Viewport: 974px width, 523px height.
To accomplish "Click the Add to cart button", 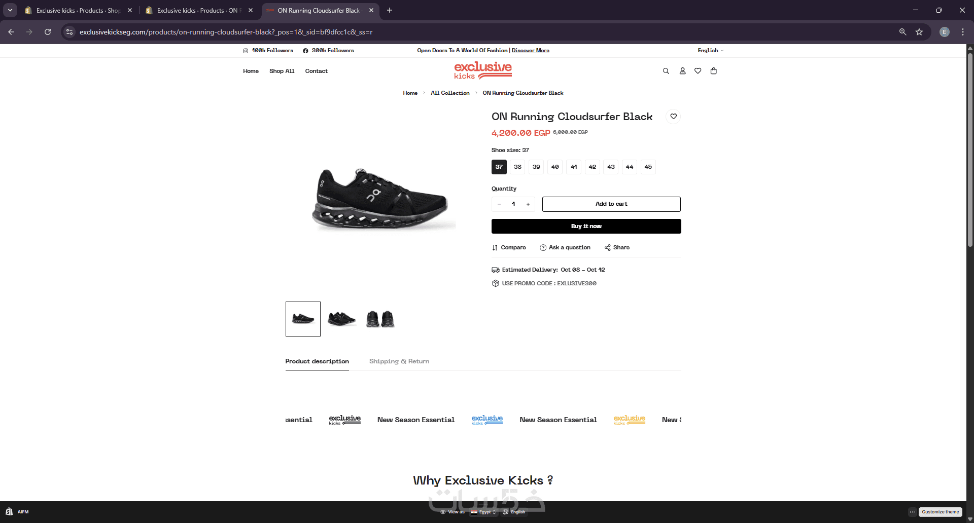I will (611, 204).
